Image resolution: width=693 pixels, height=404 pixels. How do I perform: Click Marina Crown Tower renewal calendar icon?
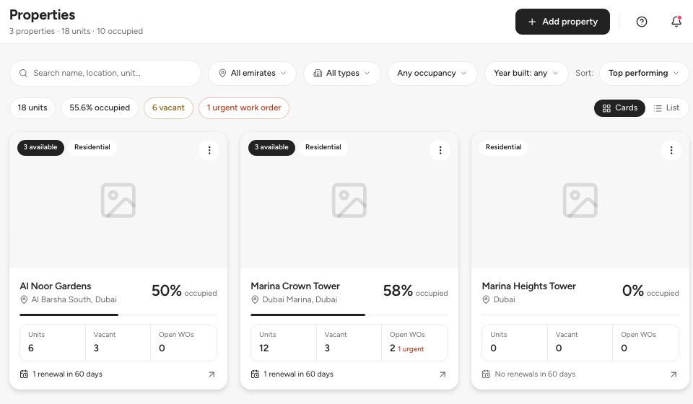pyautogui.click(x=255, y=374)
